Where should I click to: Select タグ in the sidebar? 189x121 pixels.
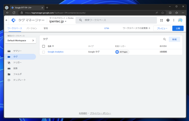[x=20, y=57]
